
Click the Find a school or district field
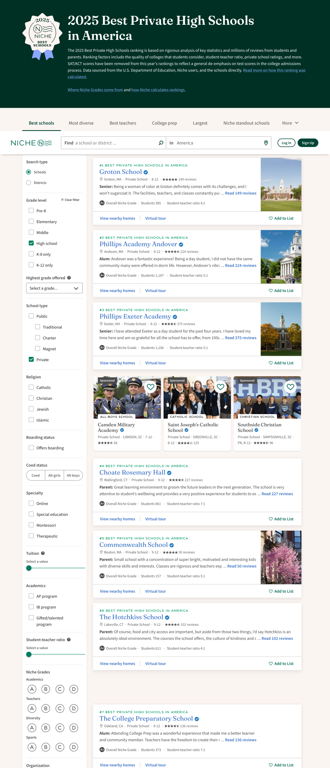coord(113,143)
